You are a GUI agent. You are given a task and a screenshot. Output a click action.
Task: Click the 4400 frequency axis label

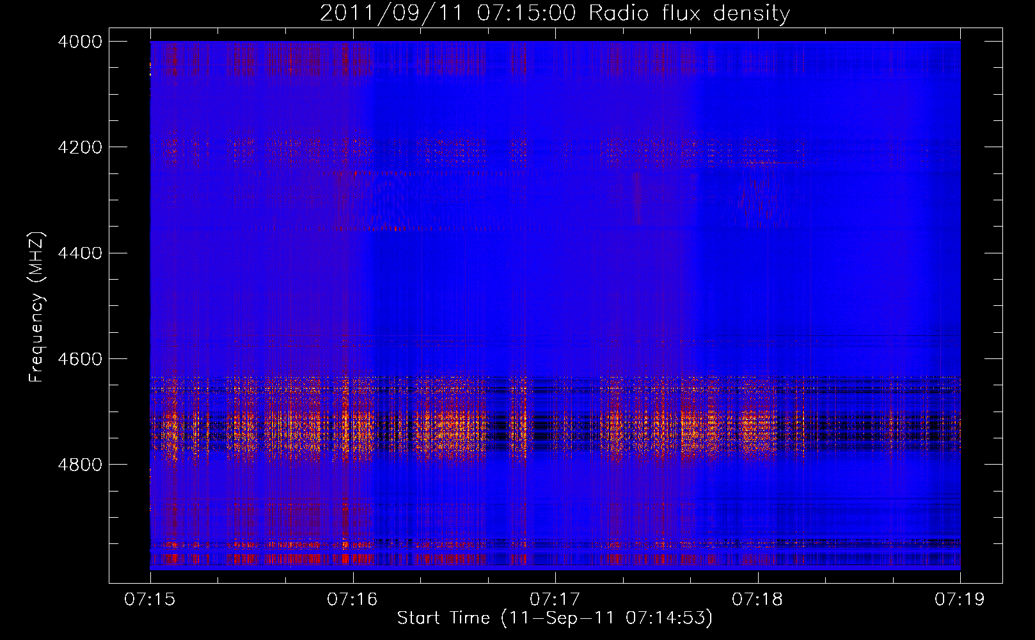click(80, 253)
